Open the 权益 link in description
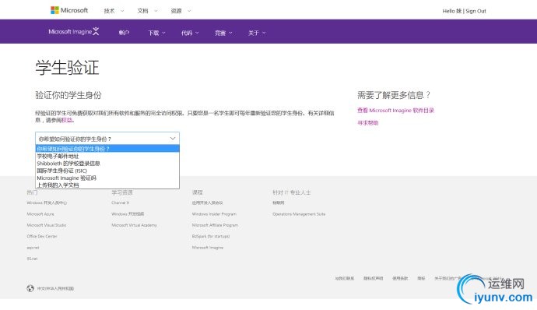537x310 pixels. tap(67, 120)
